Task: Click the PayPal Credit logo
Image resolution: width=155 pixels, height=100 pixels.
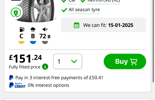Action: 17,85
